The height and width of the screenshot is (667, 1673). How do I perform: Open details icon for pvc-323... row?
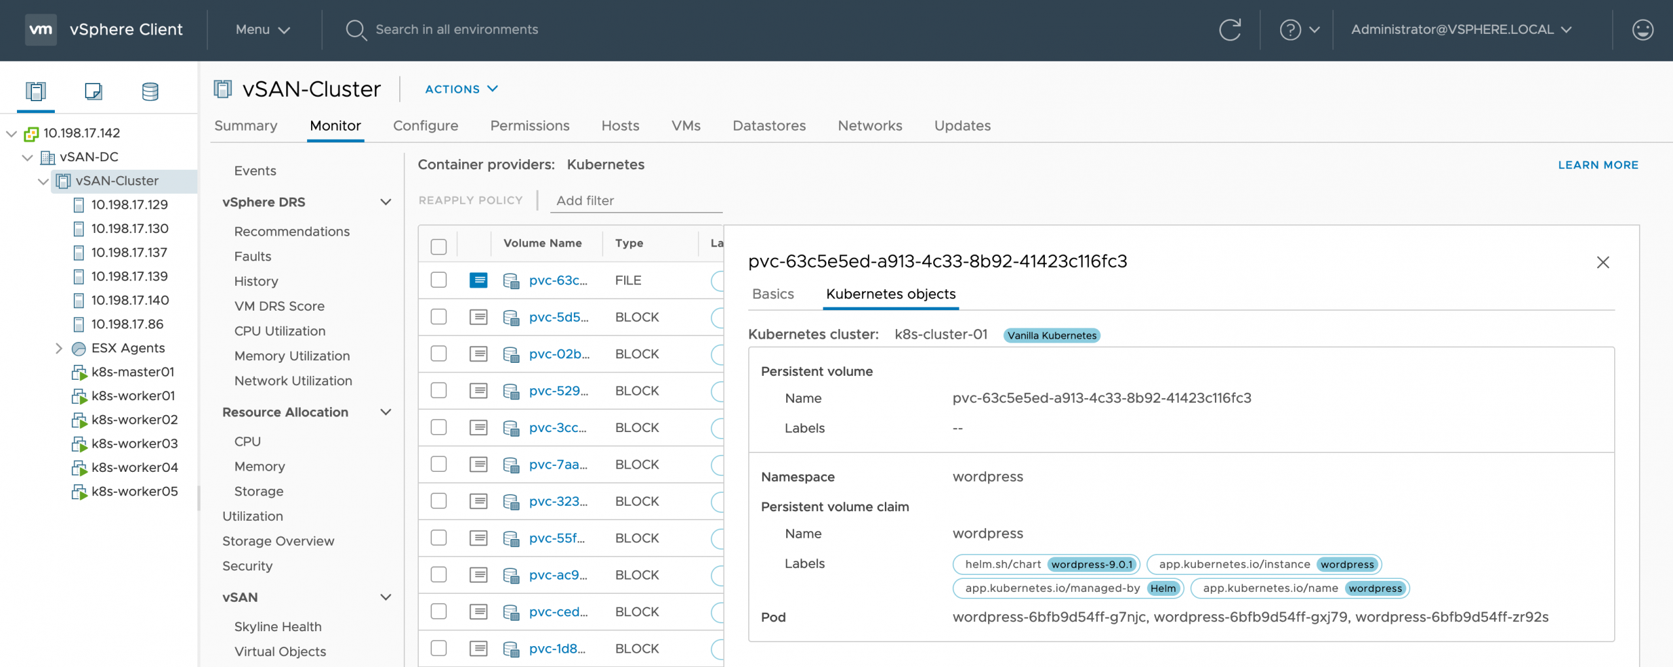tap(478, 501)
